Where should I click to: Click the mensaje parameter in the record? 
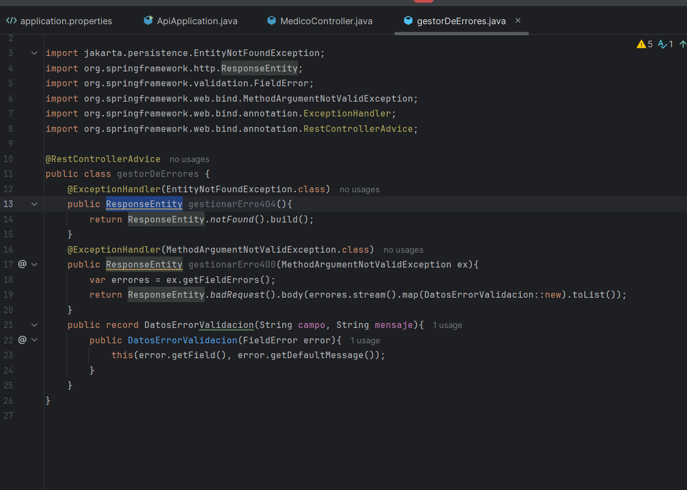click(394, 325)
